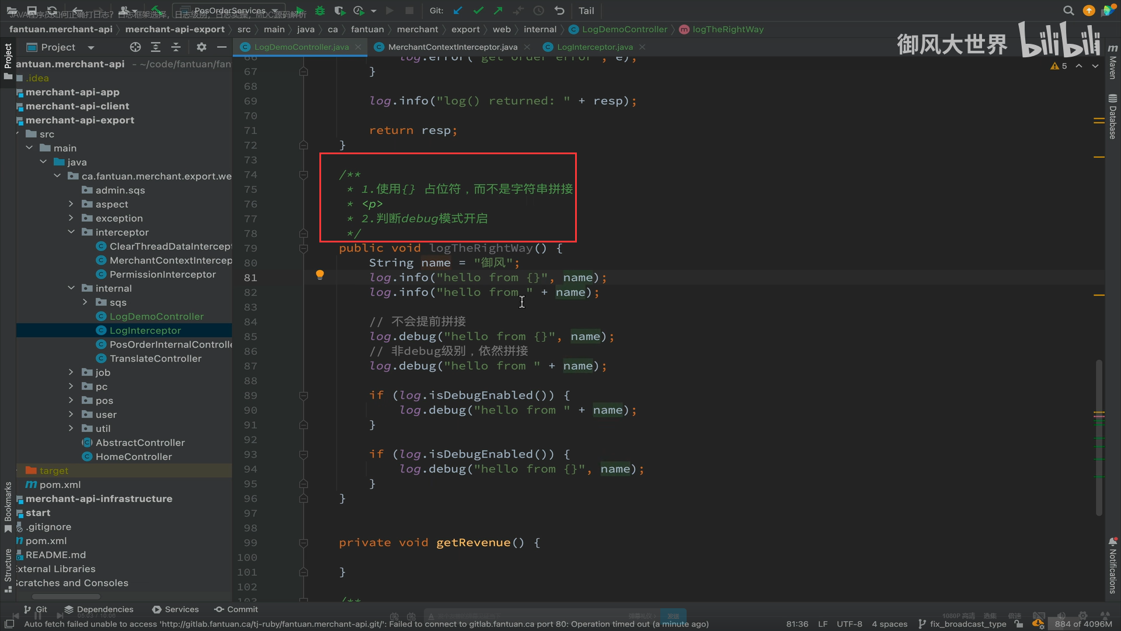Run with Coverage shield icon

point(339,11)
